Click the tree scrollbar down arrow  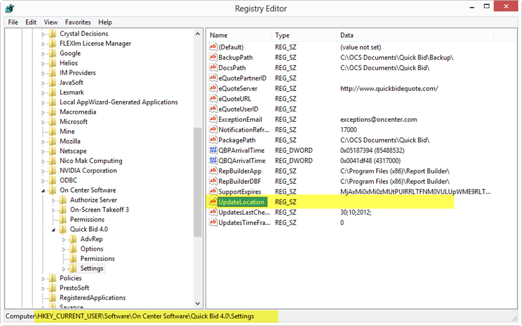[197, 303]
